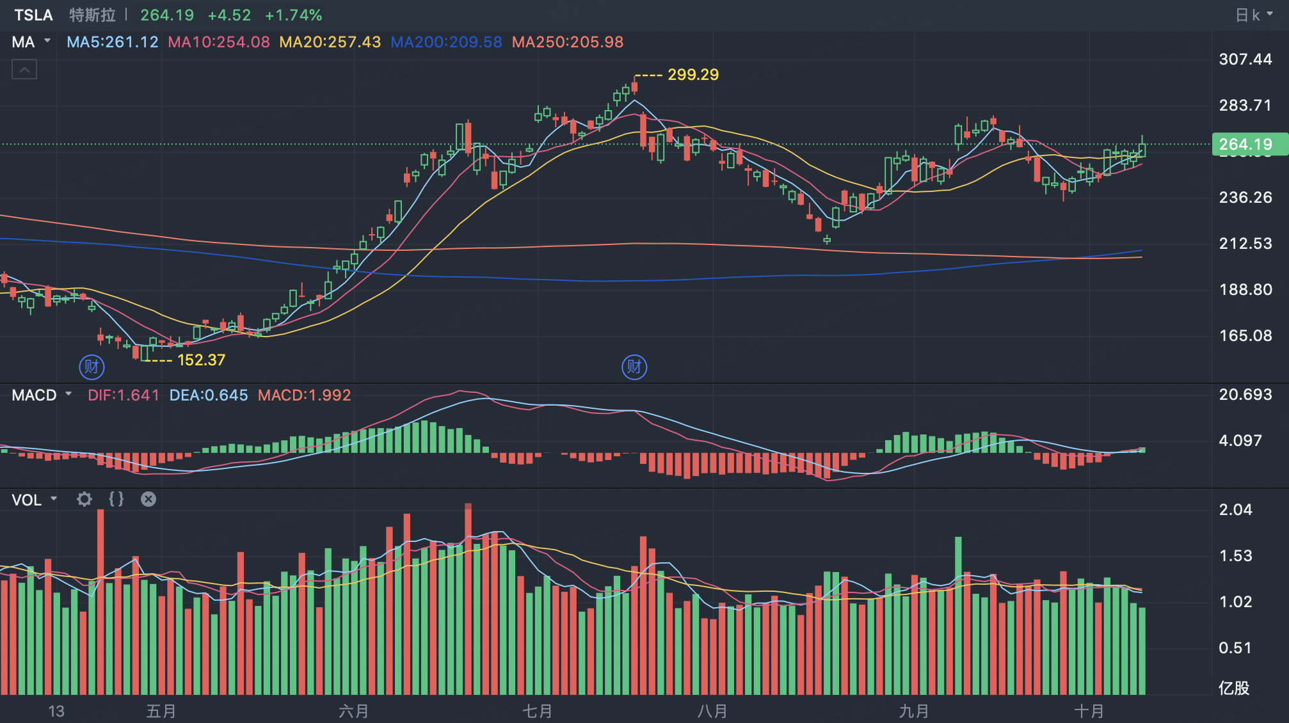Image resolution: width=1289 pixels, height=723 pixels.
Task: Remove the VOL indicator with the X
Action: click(148, 499)
